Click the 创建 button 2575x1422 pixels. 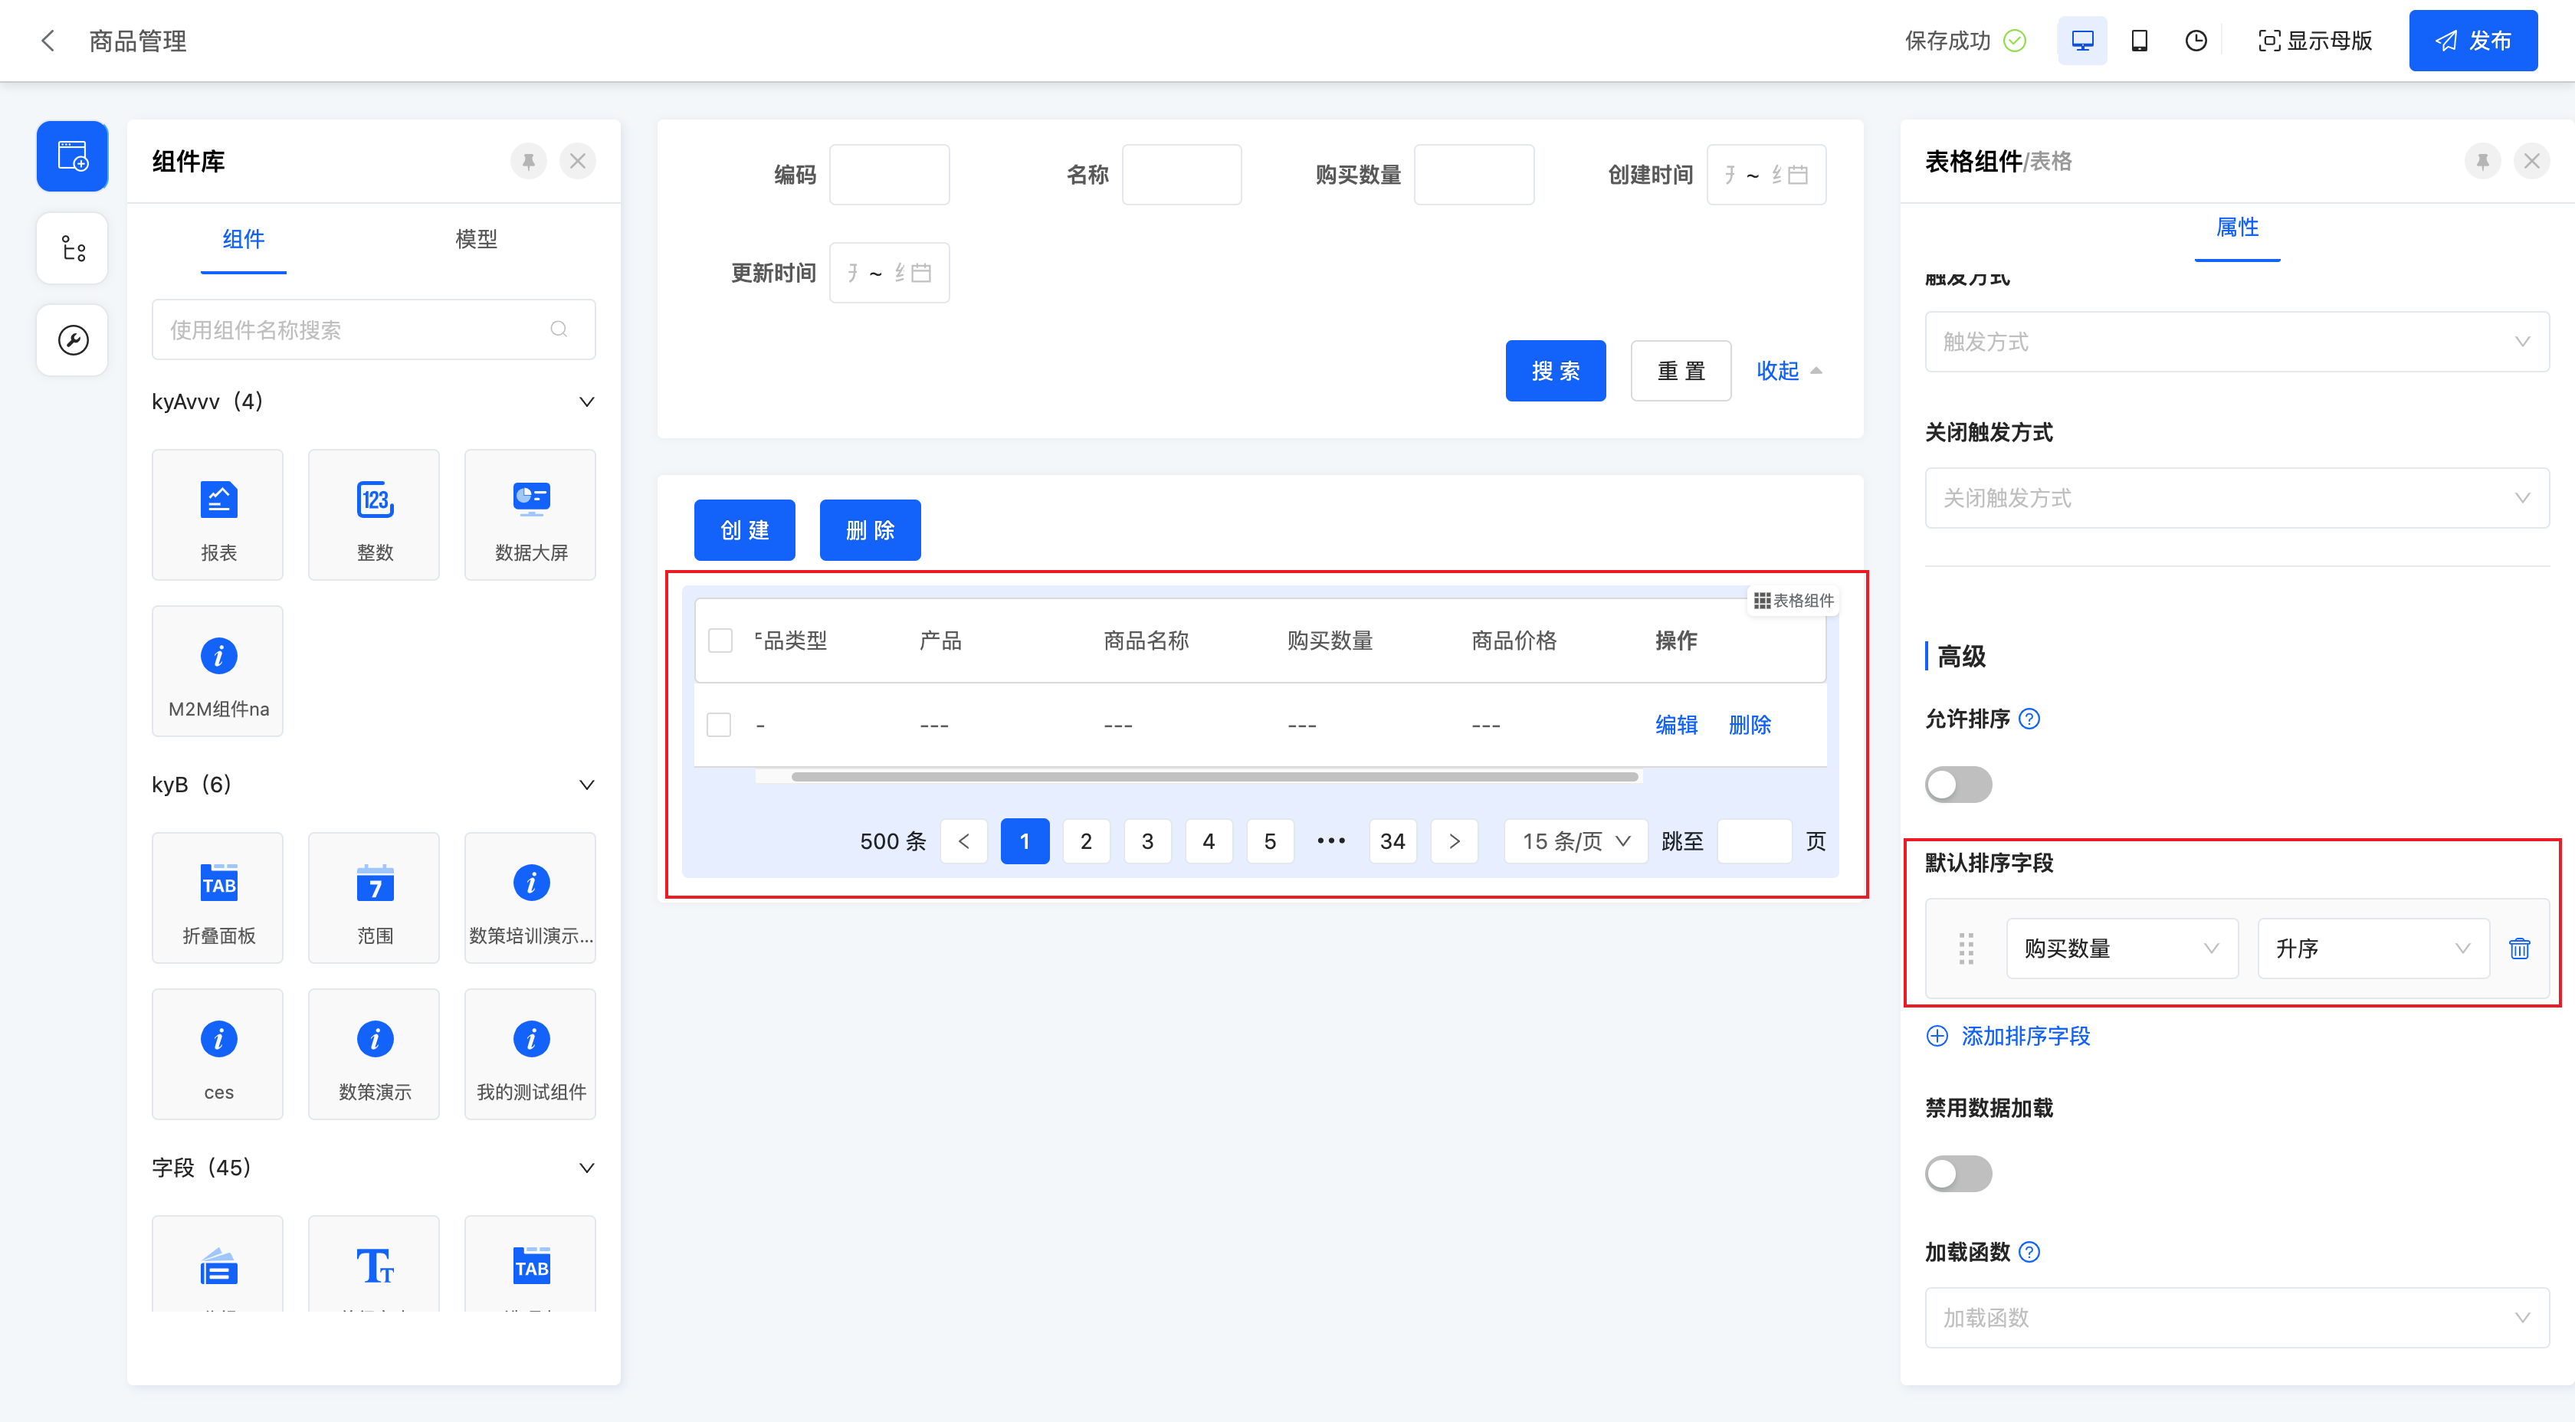[x=745, y=531]
